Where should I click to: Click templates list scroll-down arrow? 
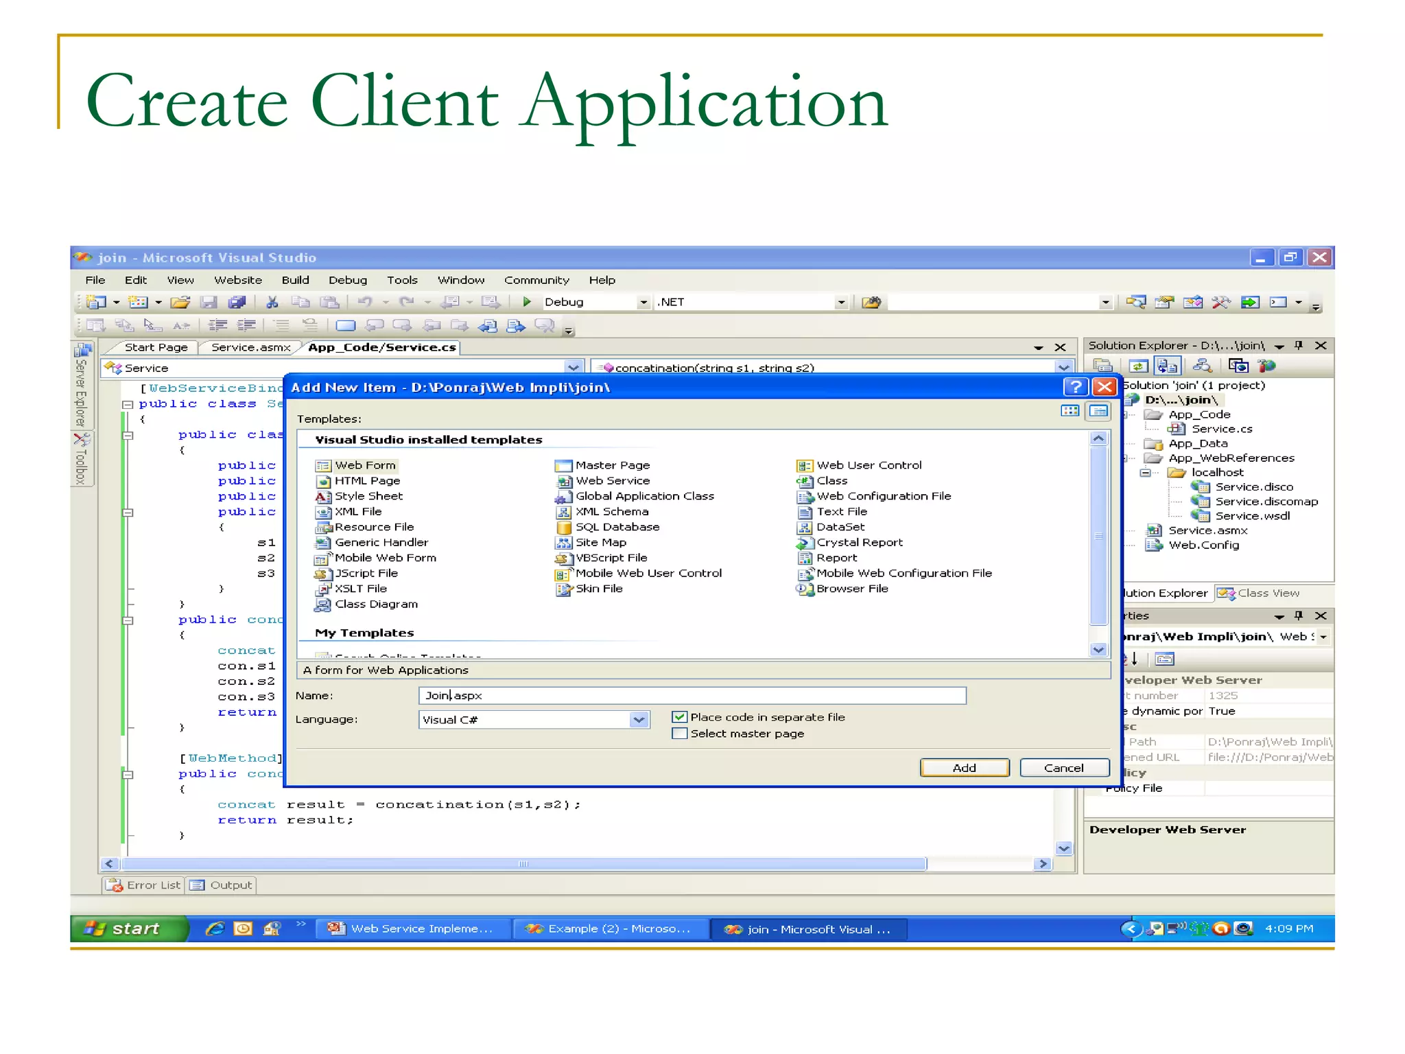1098,650
